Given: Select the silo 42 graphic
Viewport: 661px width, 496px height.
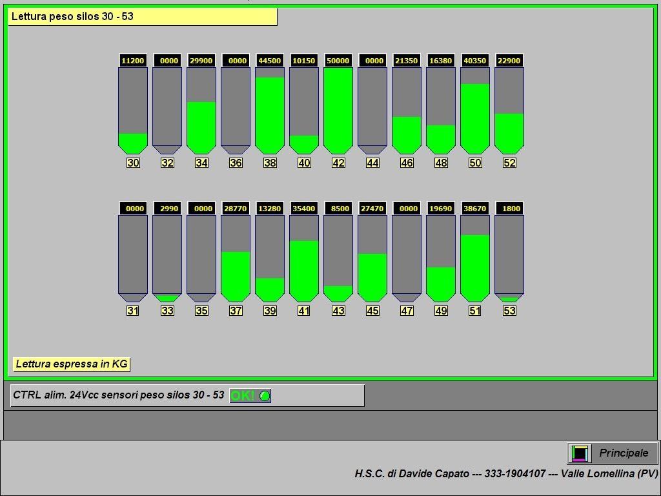Looking at the screenshot, I should 338,110.
